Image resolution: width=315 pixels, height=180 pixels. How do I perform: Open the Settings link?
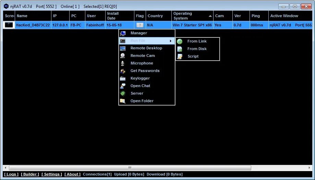click(x=52, y=174)
